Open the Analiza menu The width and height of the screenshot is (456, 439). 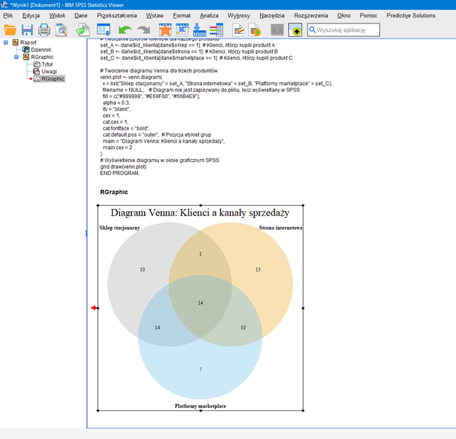pyautogui.click(x=209, y=15)
